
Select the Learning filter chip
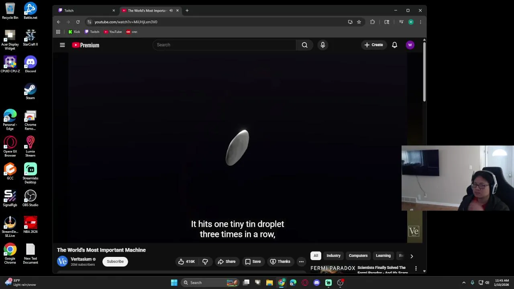[x=383, y=256]
